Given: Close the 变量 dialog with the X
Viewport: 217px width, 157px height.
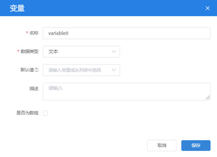Looking at the screenshot, I should (x=208, y=8).
